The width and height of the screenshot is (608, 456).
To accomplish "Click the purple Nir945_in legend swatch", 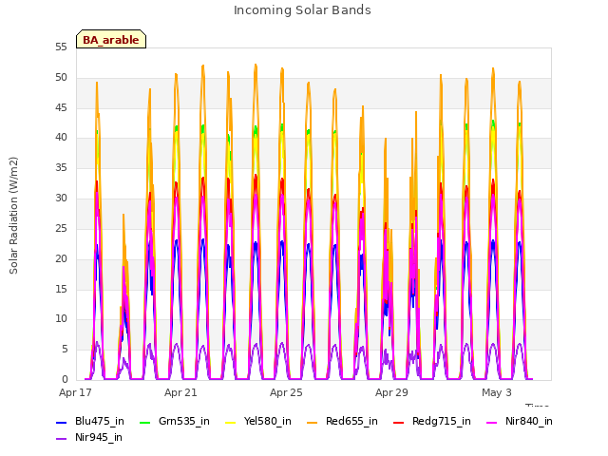I will coord(62,439).
